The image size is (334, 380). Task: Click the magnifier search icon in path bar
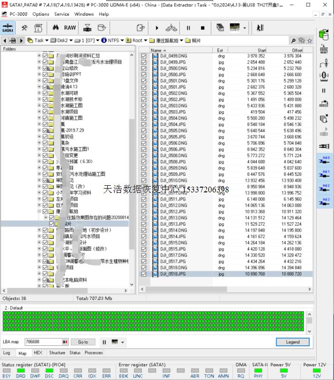(294, 41)
